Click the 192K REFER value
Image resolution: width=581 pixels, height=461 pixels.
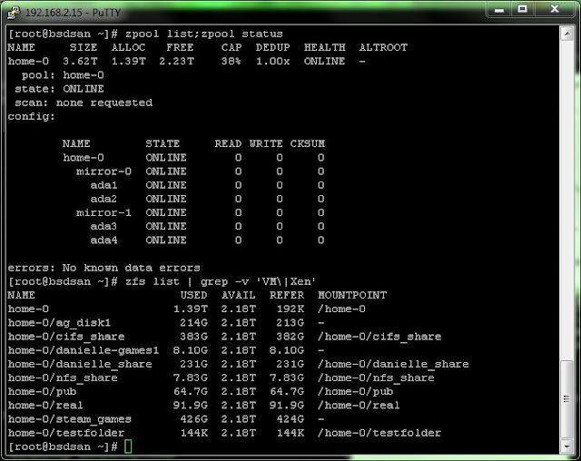tap(290, 309)
